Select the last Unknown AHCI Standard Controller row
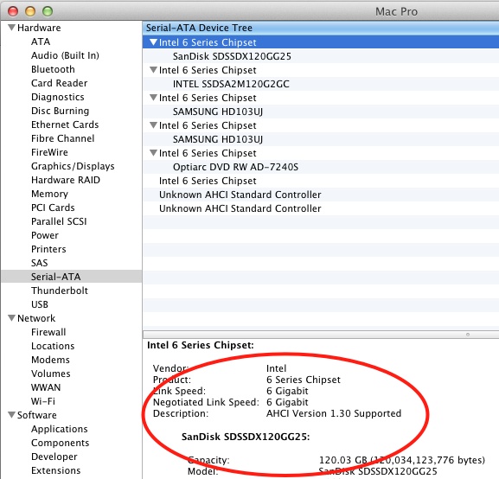Viewport: 499px width, 479px height. click(x=321, y=208)
